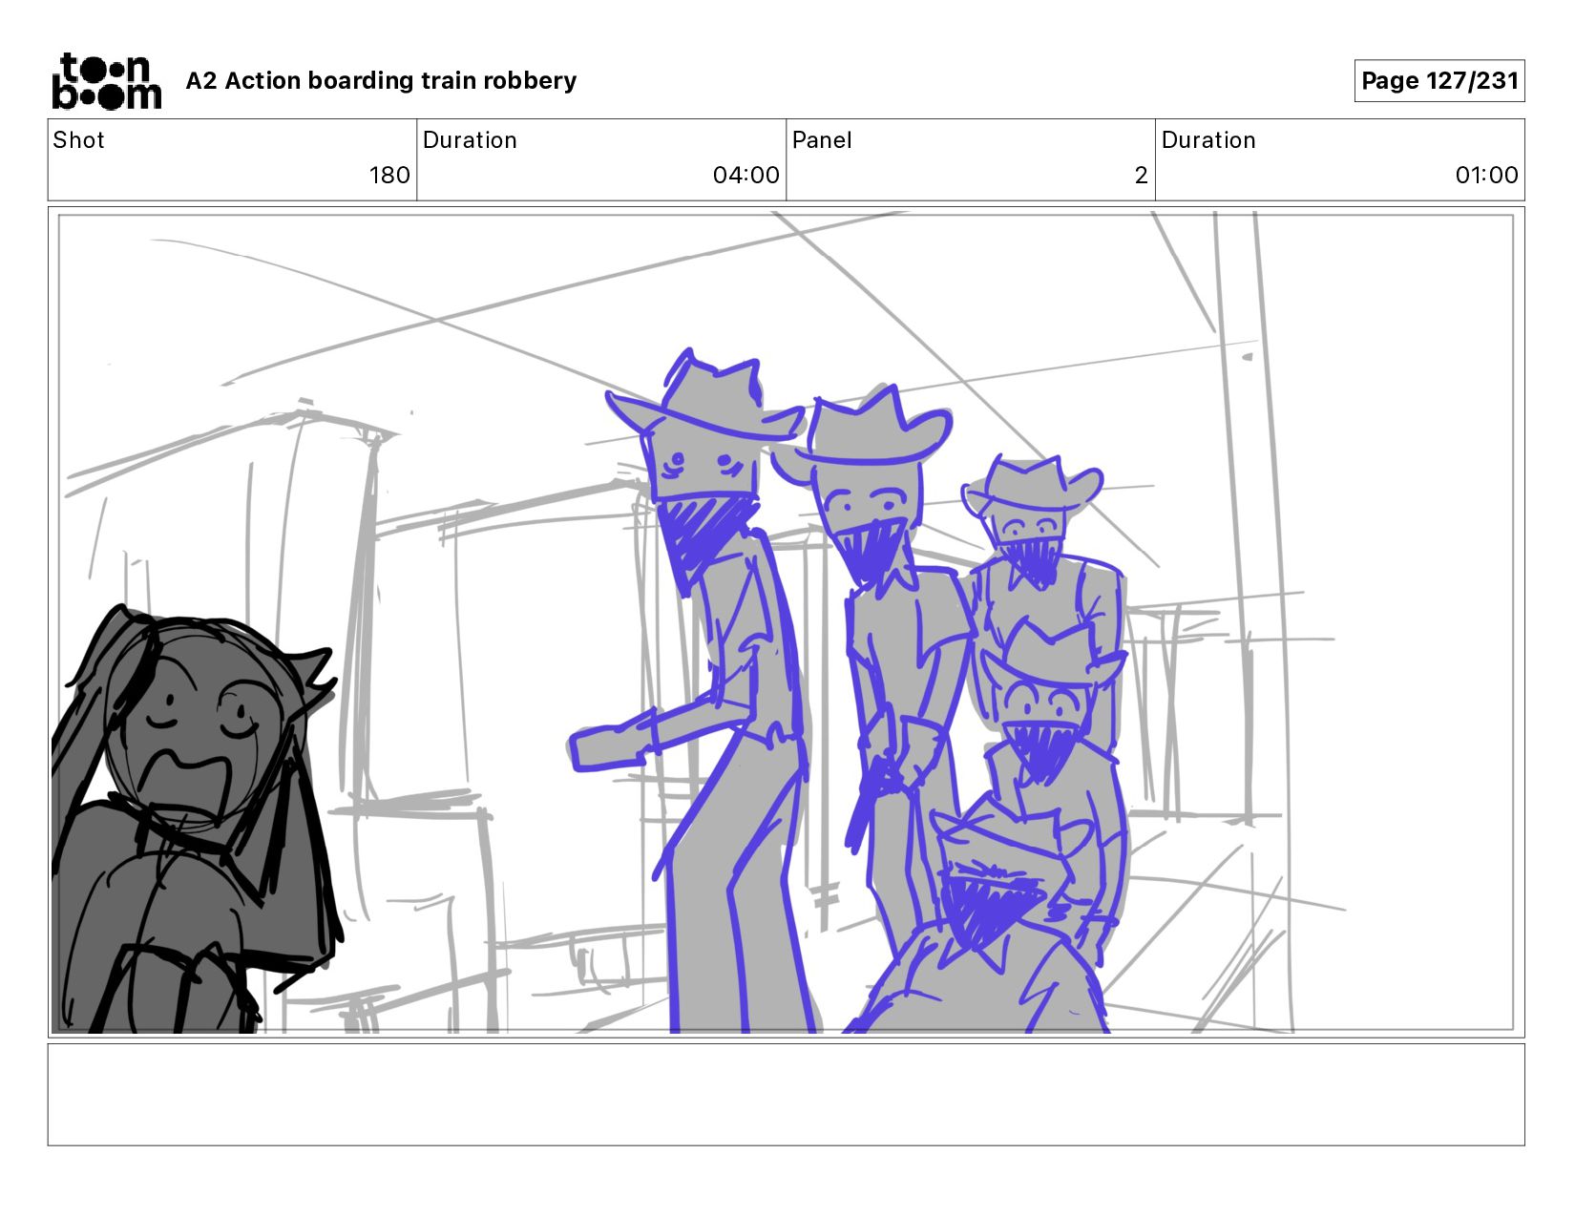This screenshot has height=1217, width=1575.
Task: Click the empty notes box below panel
Action: 786,1095
